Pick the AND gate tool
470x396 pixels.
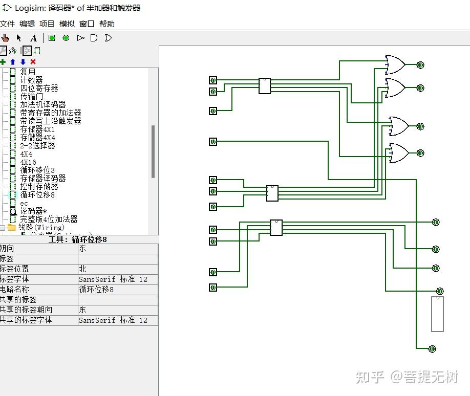[x=94, y=37]
